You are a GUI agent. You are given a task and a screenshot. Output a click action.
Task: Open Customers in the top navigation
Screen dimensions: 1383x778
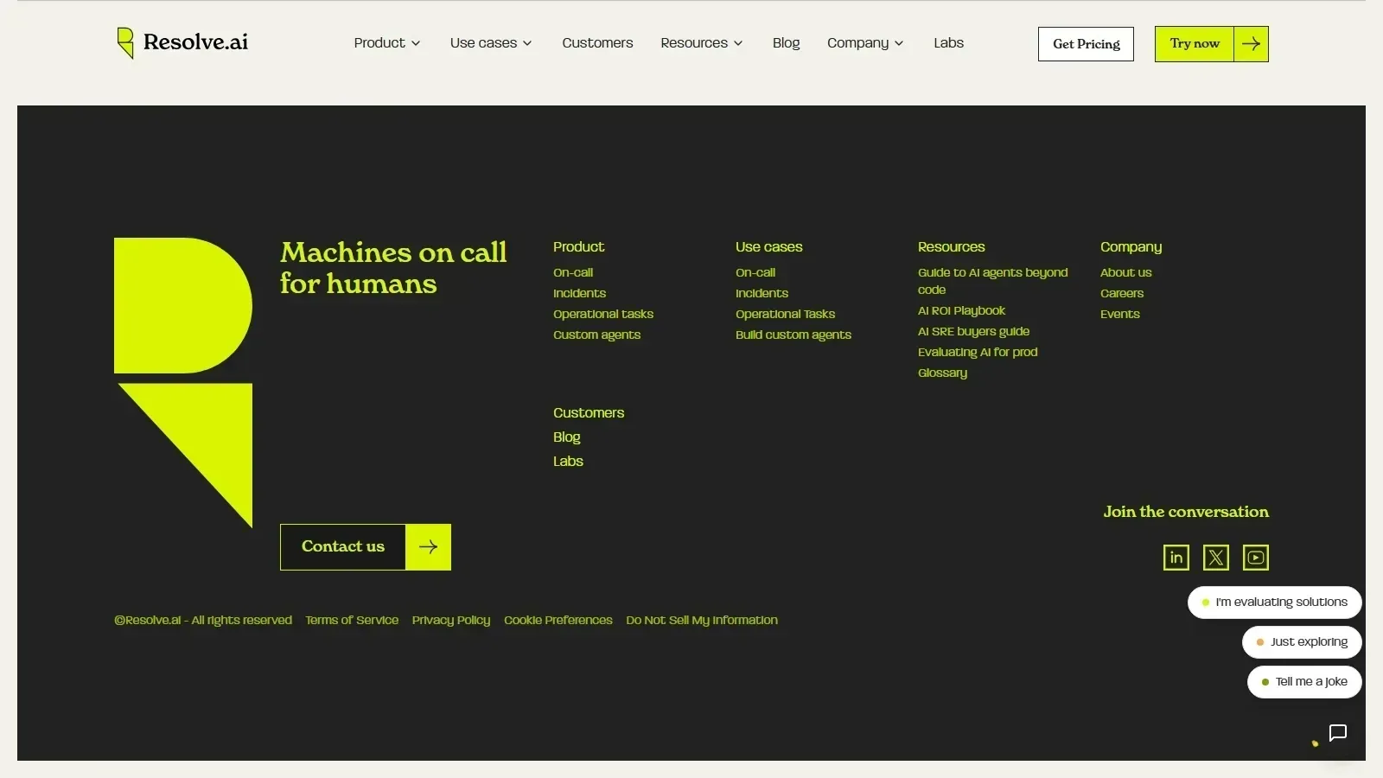(597, 43)
